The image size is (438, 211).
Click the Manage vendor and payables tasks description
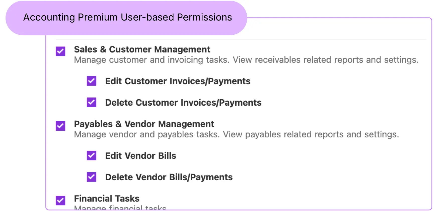click(x=147, y=134)
